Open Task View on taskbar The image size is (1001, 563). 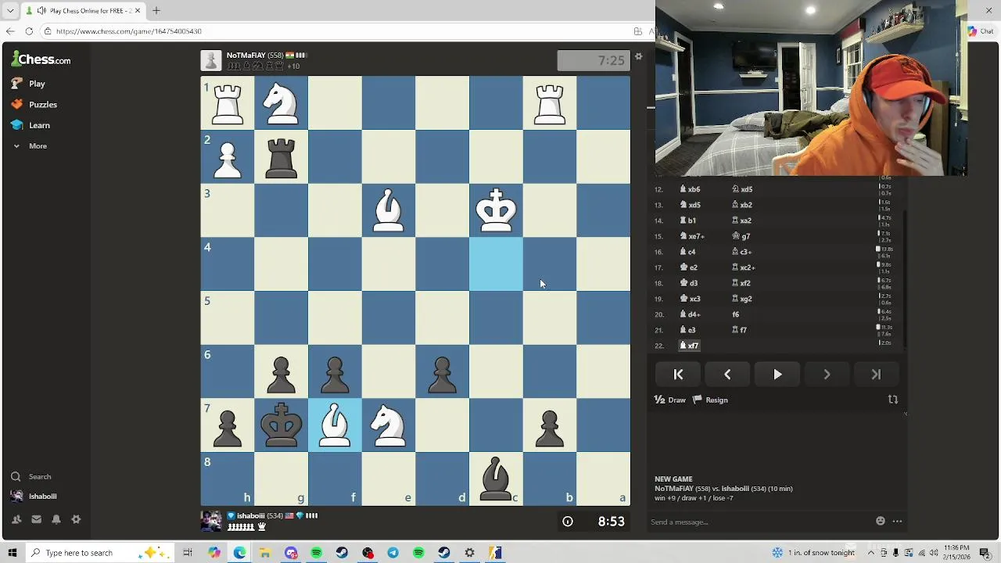[x=188, y=553]
